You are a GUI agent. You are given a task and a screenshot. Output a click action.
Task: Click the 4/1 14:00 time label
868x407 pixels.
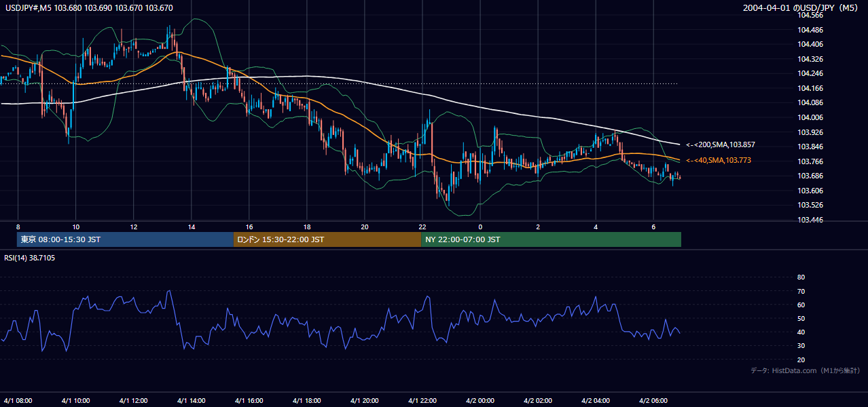[192, 401]
